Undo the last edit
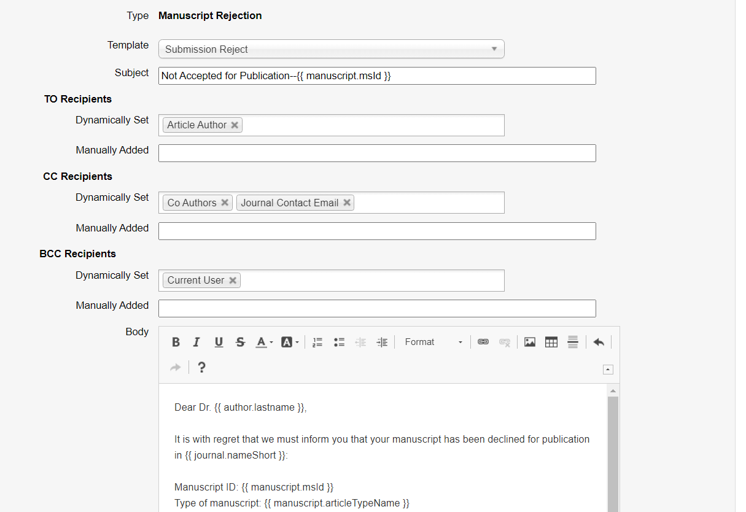 pyautogui.click(x=599, y=343)
